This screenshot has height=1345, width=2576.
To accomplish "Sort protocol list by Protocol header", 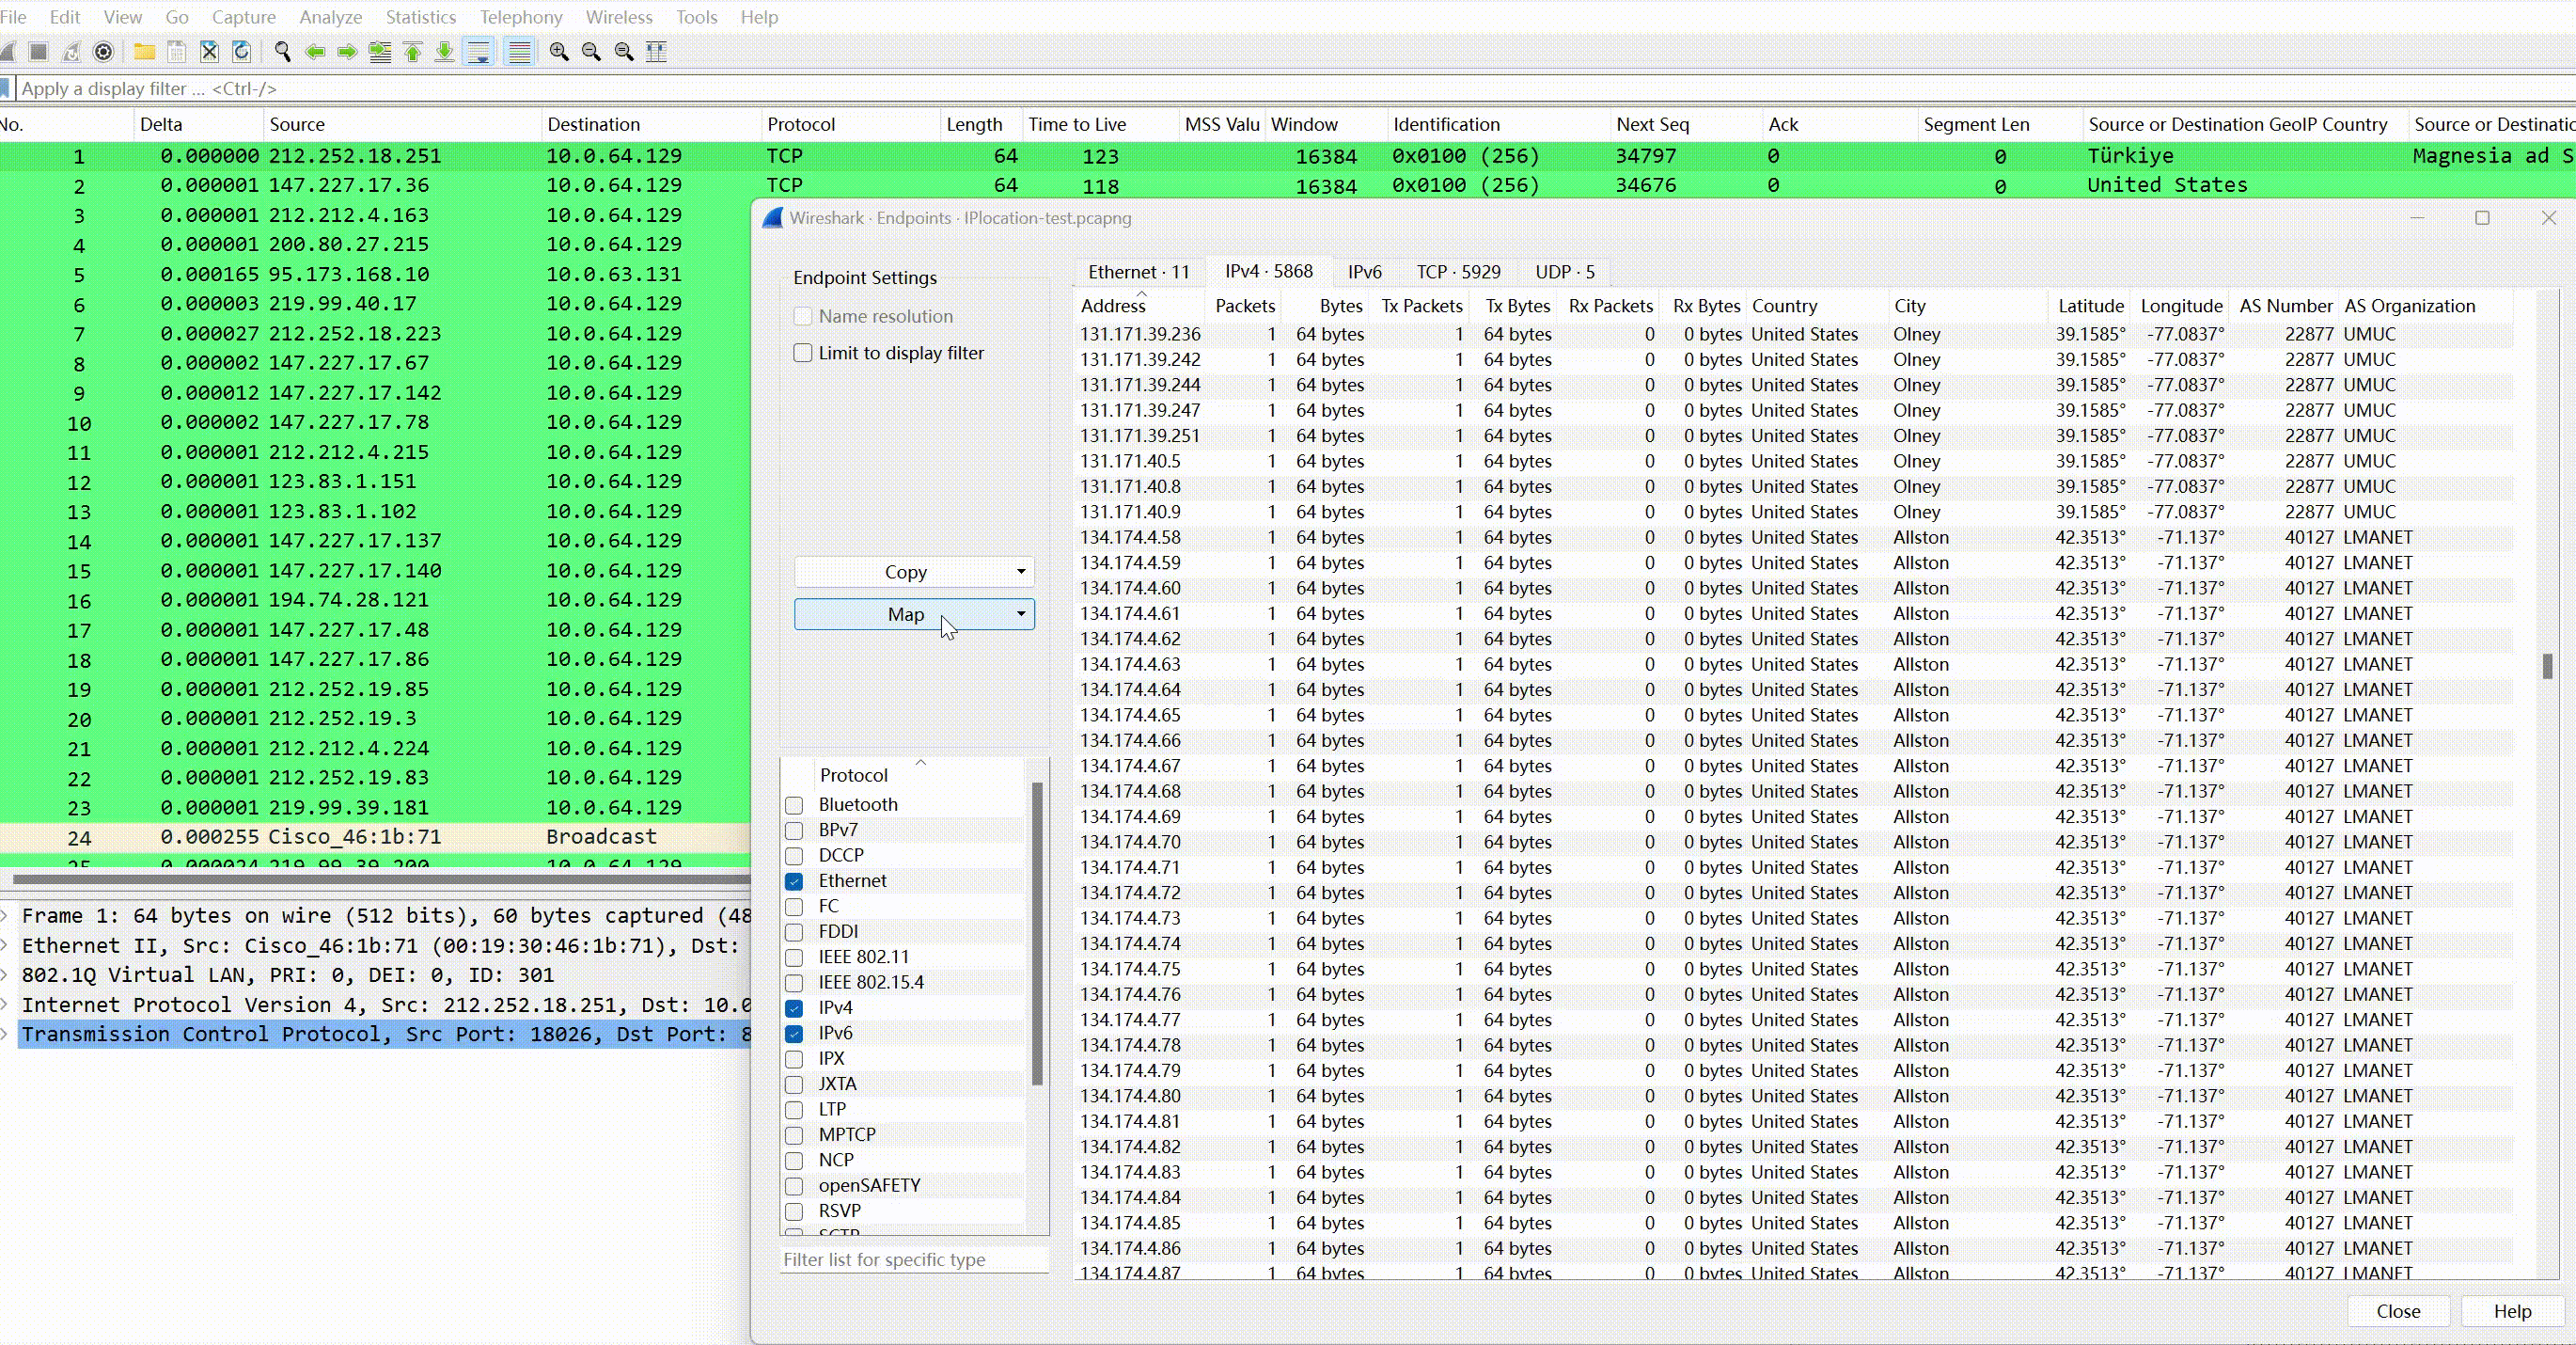I will 853,775.
